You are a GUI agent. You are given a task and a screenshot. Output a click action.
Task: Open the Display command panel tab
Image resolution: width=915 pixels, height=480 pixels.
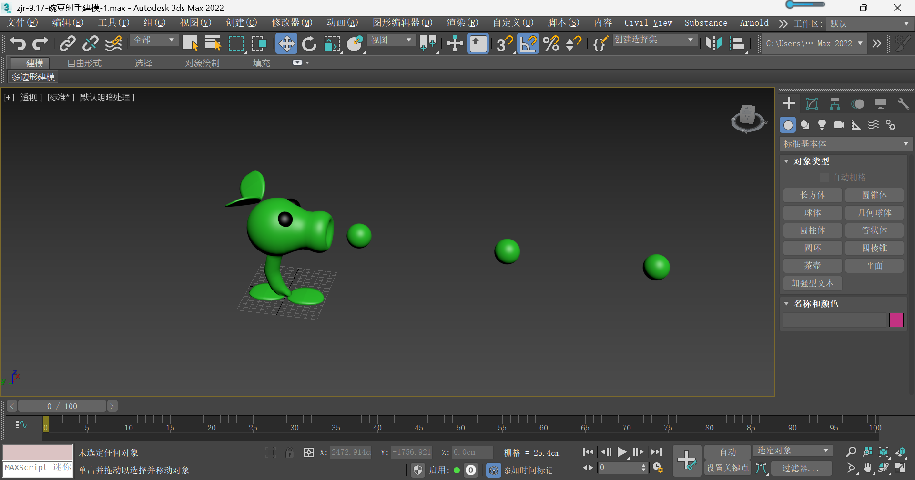point(881,103)
